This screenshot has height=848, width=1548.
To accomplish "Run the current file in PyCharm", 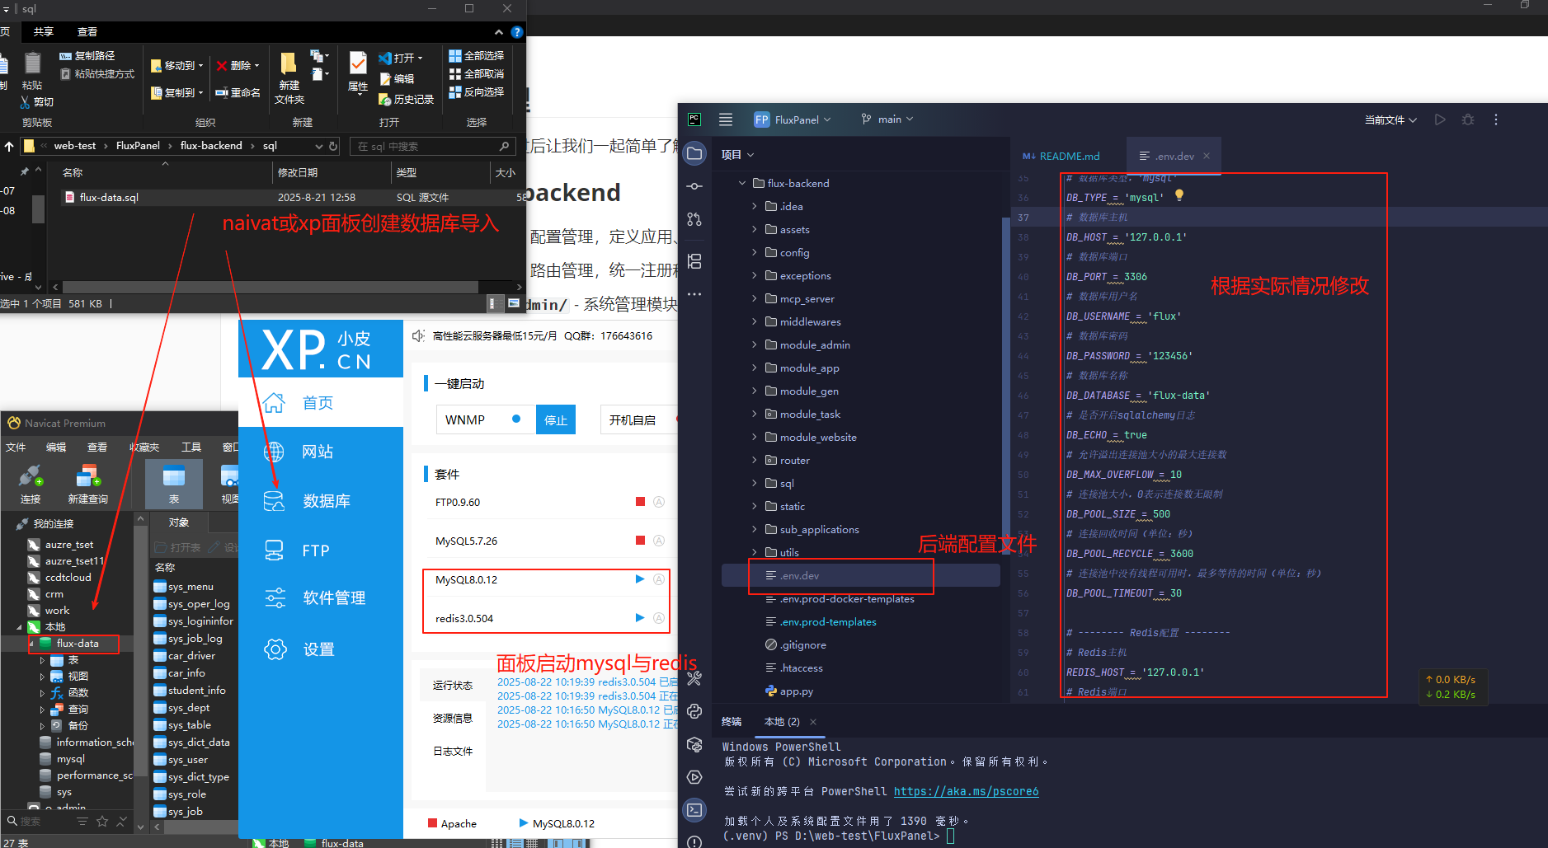I will pos(1440,119).
